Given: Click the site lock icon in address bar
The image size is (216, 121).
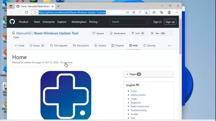Looking at the screenshot, I should pos(35,12).
